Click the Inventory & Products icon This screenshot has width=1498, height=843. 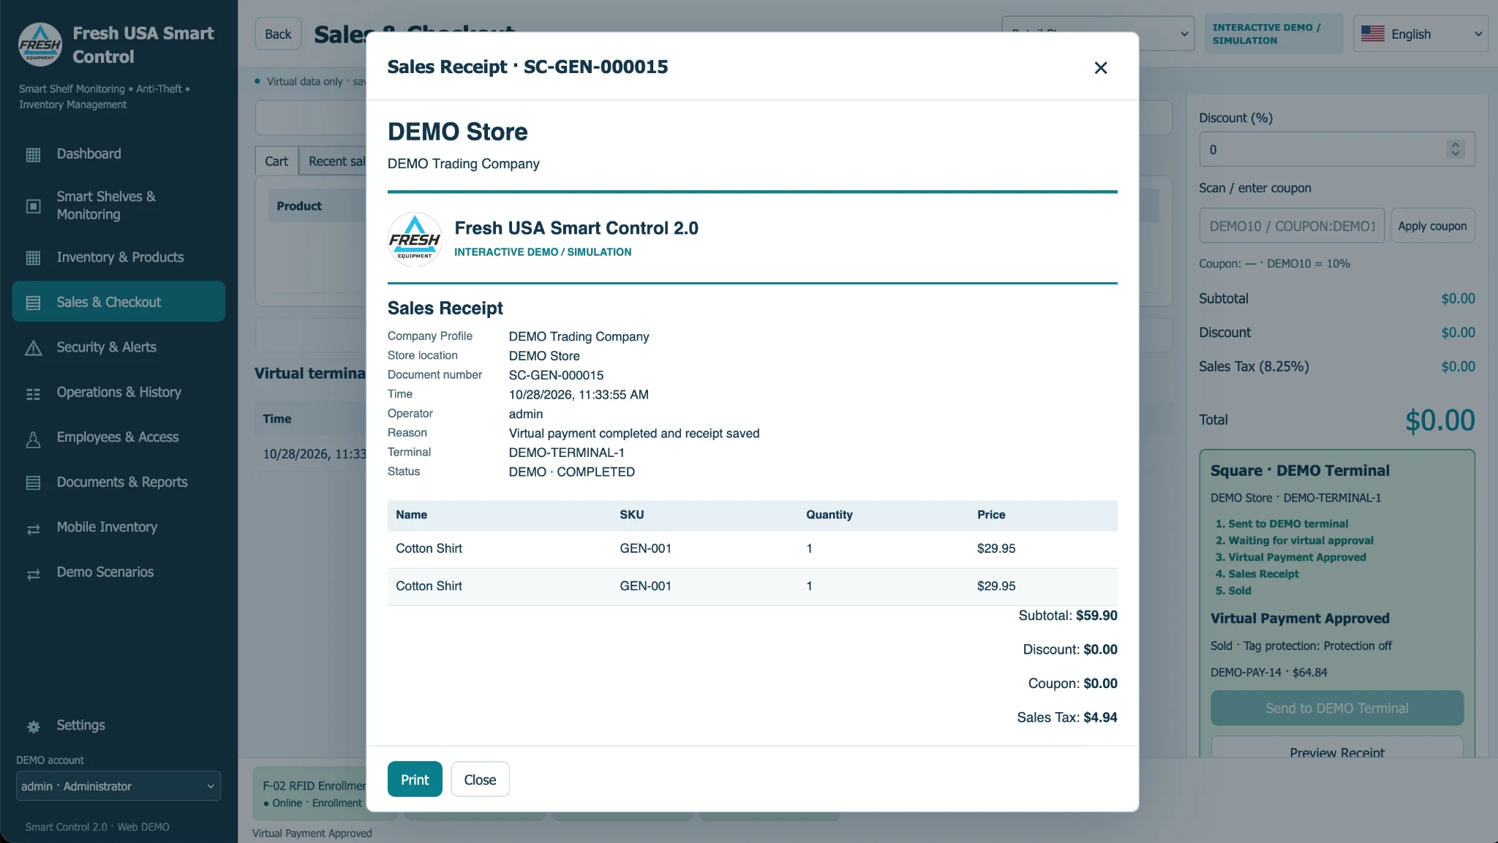(x=33, y=258)
